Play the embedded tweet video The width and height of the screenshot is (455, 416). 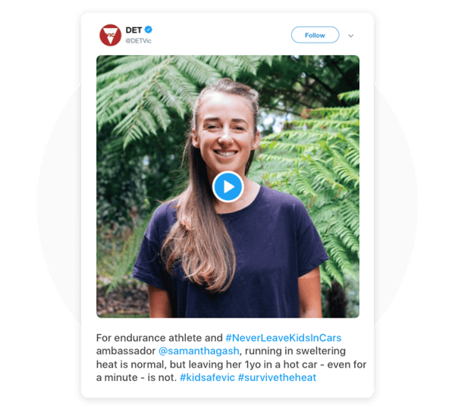[x=227, y=186]
